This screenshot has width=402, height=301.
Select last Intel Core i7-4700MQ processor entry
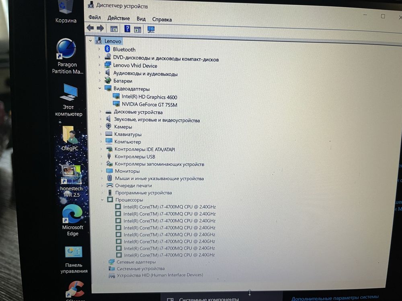(165, 255)
